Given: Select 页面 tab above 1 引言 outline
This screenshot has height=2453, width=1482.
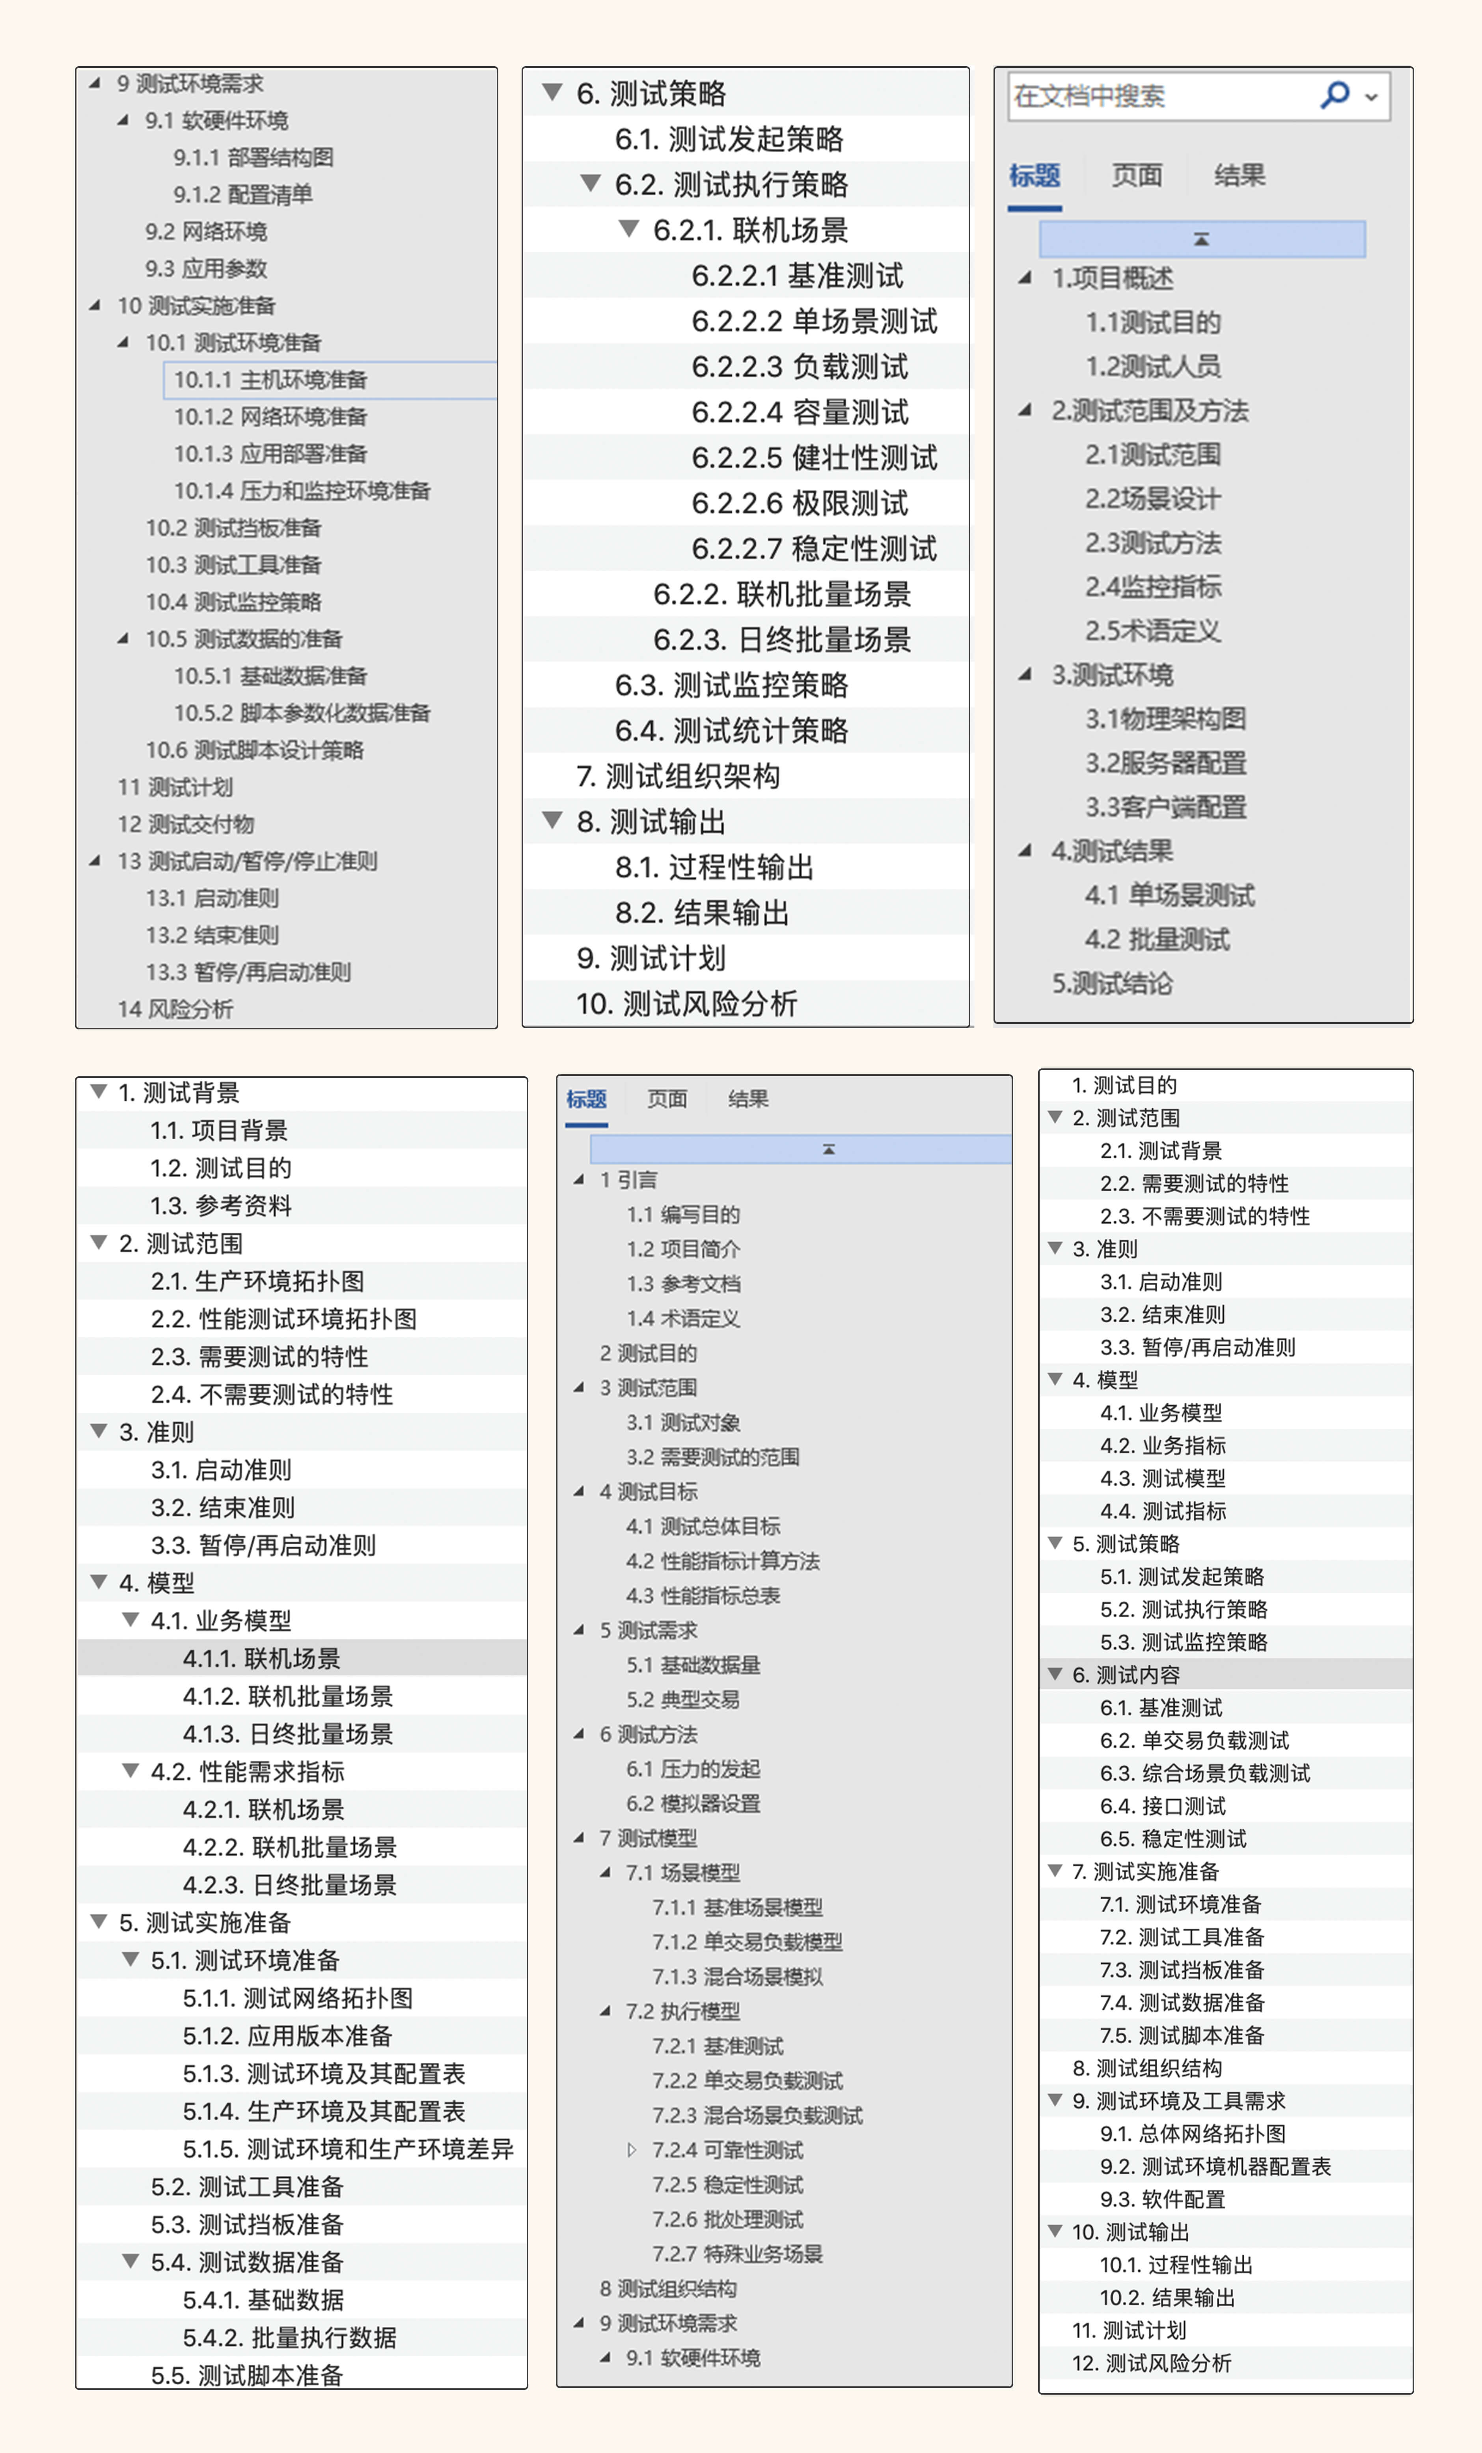Looking at the screenshot, I should [667, 1099].
